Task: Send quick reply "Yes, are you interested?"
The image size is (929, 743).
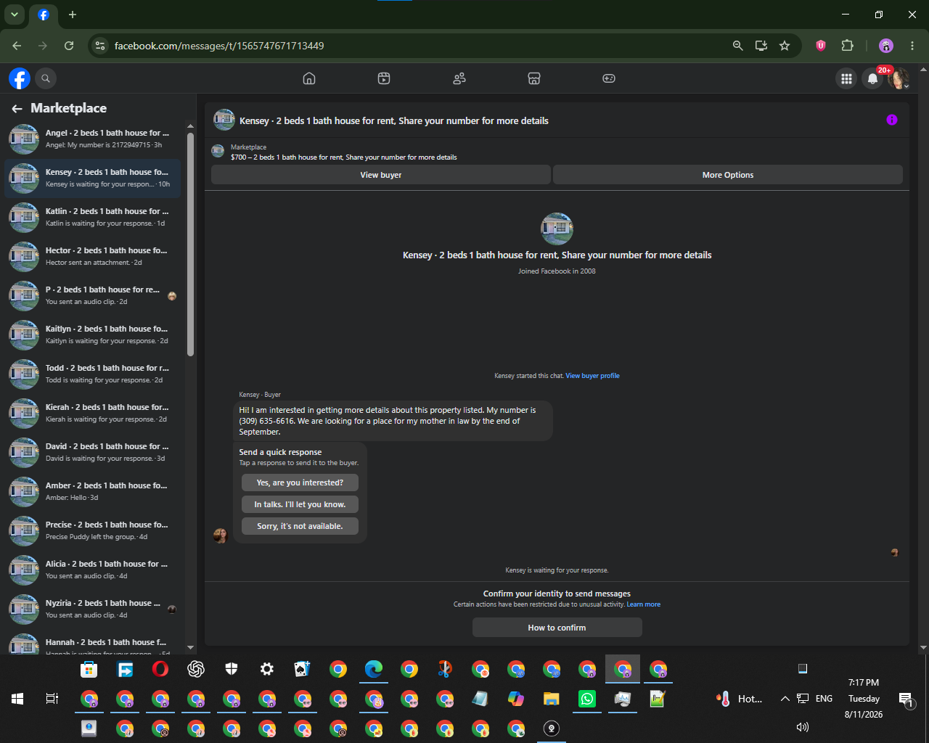Action: pos(300,483)
